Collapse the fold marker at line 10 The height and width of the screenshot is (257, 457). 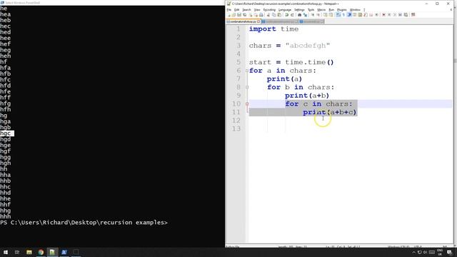coord(247,104)
